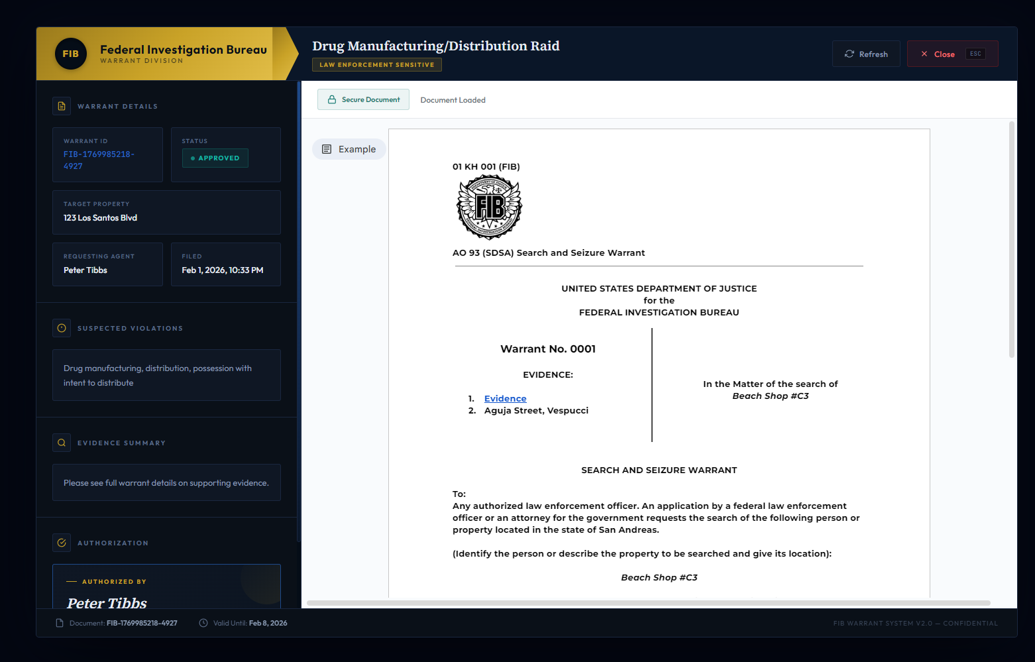Click the Law Enforcement Sensitive tag
This screenshot has width=1035, height=662.
[x=376, y=65]
